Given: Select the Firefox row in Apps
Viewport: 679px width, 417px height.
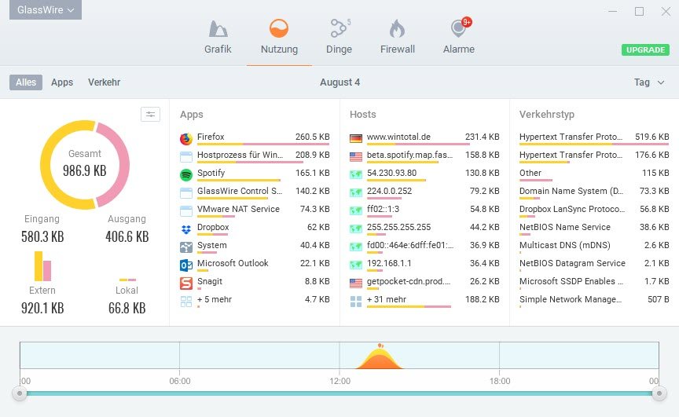Looking at the screenshot, I should [x=255, y=138].
